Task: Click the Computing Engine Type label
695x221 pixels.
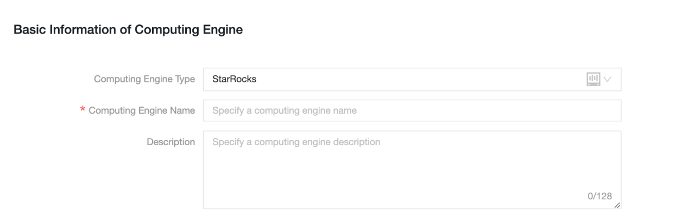Action: pos(144,79)
